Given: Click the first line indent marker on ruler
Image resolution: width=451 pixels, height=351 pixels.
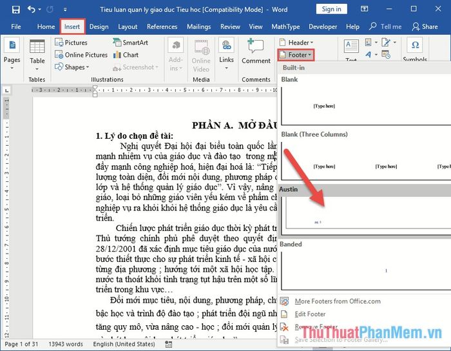Looking at the screenshot, I should tap(95, 88).
